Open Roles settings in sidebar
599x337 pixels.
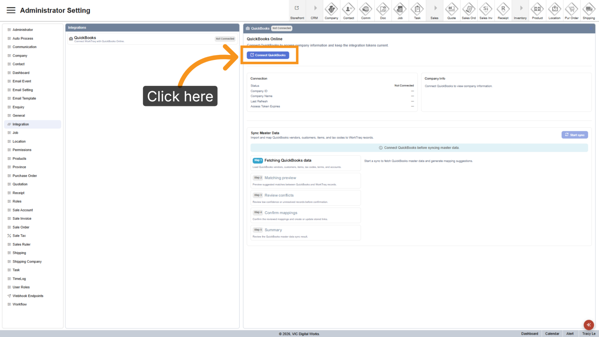point(32,201)
